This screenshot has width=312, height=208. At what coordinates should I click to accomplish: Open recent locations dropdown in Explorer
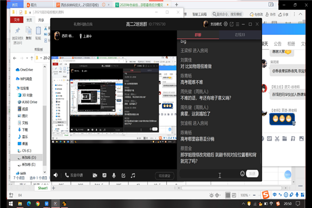point(27,58)
